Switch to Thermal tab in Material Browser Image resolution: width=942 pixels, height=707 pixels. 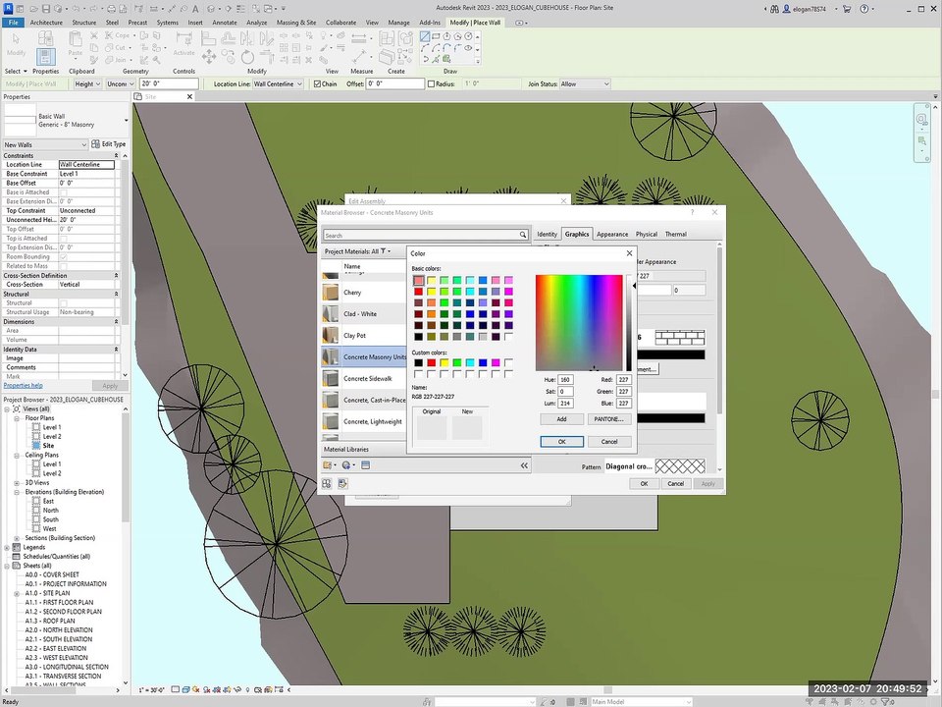click(x=675, y=234)
